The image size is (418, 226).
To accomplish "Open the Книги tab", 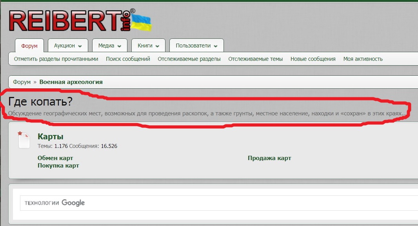I will pos(148,46).
